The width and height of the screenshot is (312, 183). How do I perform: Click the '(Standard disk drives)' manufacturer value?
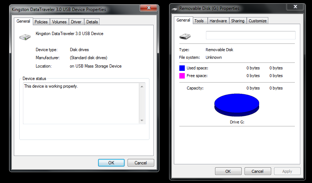tap(88, 58)
